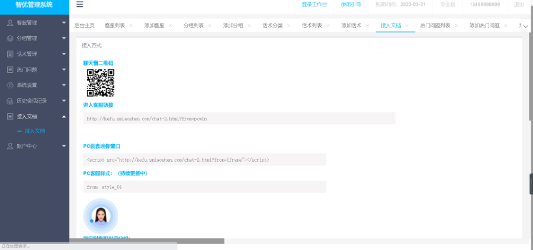Viewport: 533px width, 250px height.
Task: Switch to the 添加客服 tab
Action: (x=154, y=25)
